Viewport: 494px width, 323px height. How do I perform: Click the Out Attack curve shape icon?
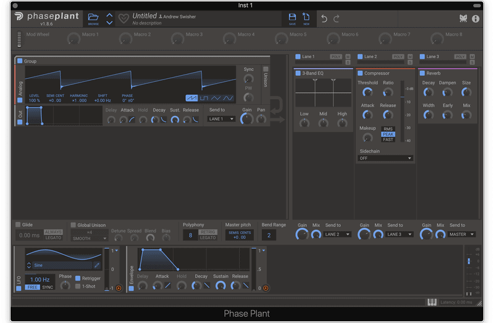(132, 120)
